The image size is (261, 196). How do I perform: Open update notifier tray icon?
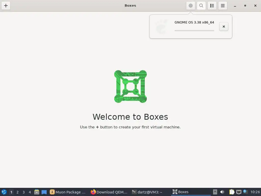pyautogui.click(x=245, y=192)
